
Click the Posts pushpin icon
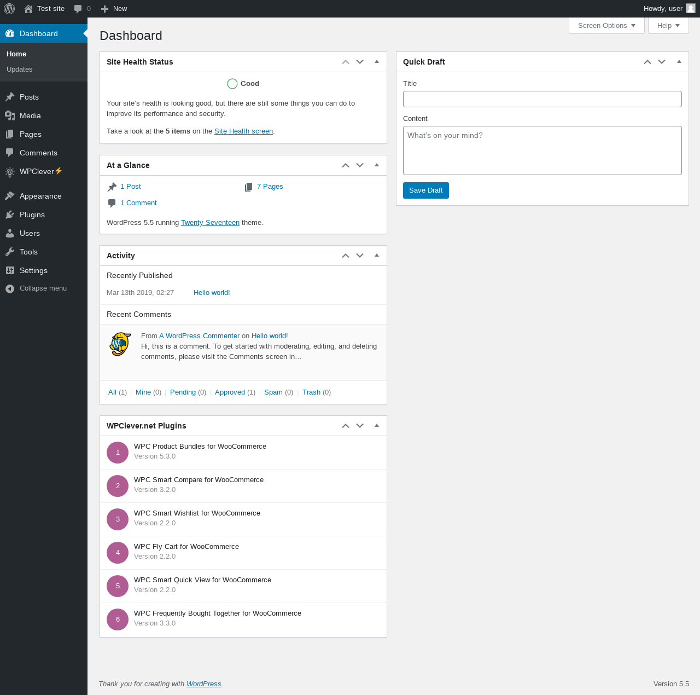click(10, 97)
